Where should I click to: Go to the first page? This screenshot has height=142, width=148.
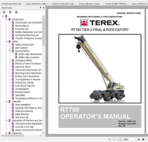click(x=110, y=139)
